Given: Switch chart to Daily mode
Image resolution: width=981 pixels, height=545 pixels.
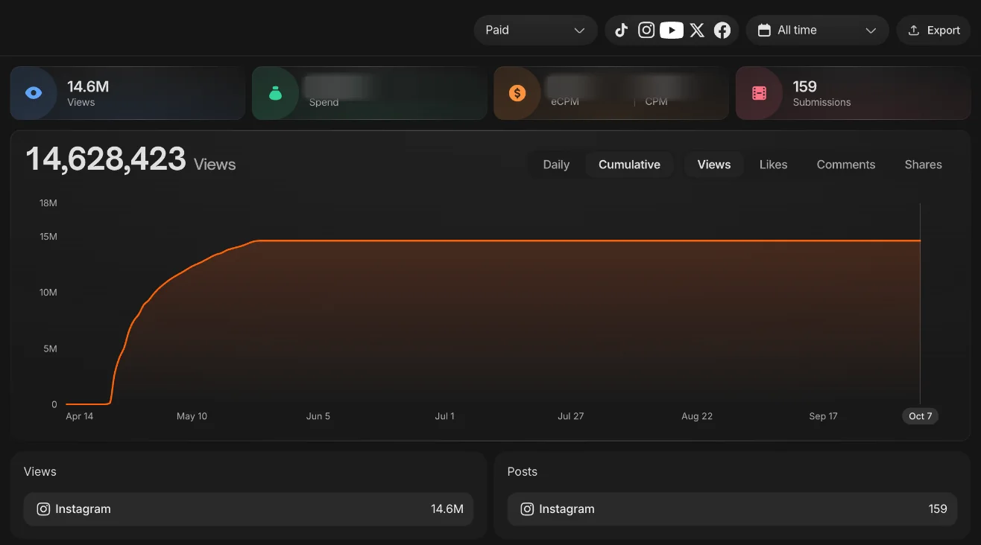Looking at the screenshot, I should (556, 165).
